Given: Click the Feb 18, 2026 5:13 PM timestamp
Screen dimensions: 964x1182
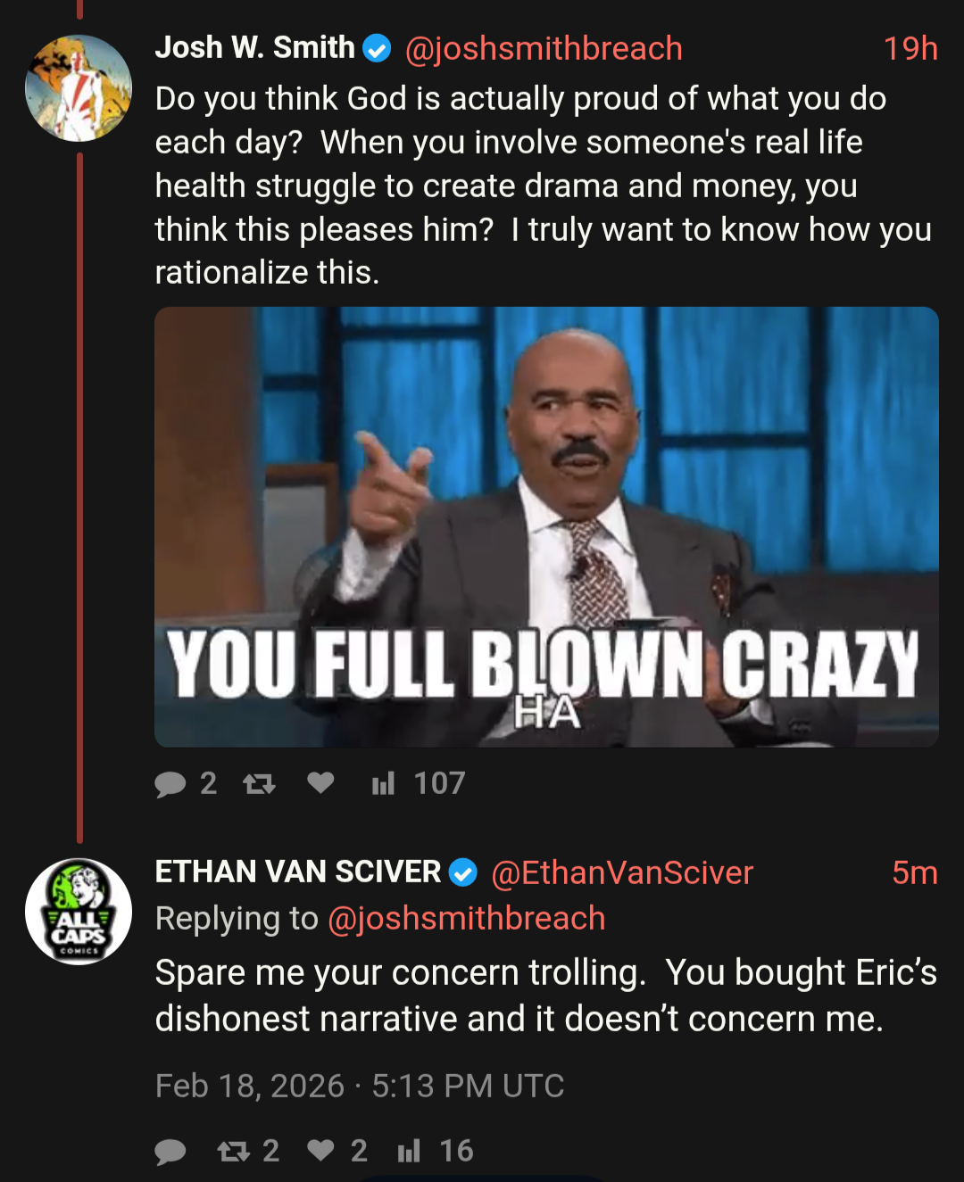Looking at the screenshot, I should 360,1087.
